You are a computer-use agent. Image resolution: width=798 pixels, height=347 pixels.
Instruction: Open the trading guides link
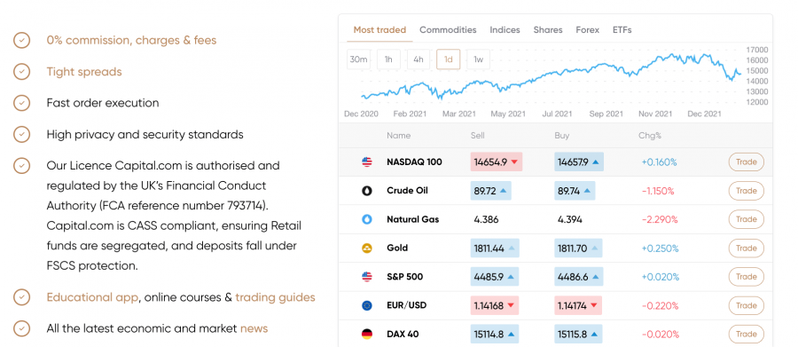click(275, 297)
